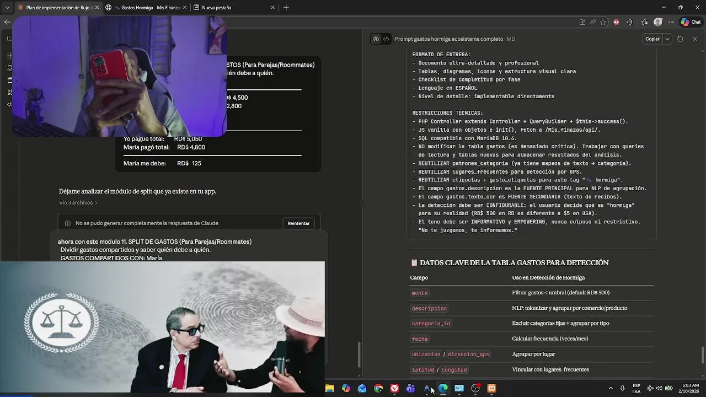The height and width of the screenshot is (397, 706).
Task: Expand the Vio 3 archivos disclosure
Action: click(78, 203)
